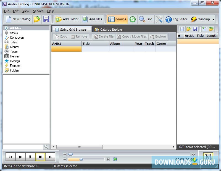
Task: Select Genres group
Action: pyautogui.click(x=15, y=56)
